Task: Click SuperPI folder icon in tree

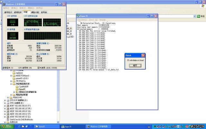Action: point(17,89)
